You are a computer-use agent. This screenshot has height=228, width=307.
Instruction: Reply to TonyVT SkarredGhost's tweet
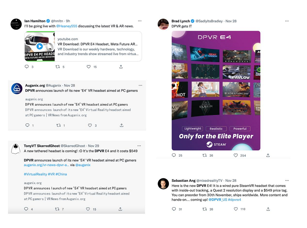tap(26, 209)
